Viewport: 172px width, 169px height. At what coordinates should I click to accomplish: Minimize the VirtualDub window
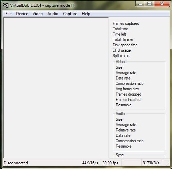coord(140,4)
